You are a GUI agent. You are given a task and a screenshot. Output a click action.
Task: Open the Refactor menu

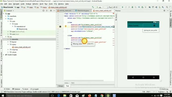point(35,4)
